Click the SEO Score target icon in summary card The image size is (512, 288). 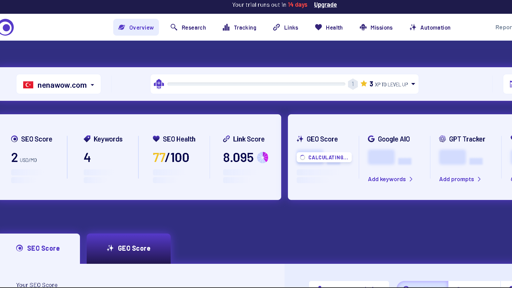[x=14, y=139]
